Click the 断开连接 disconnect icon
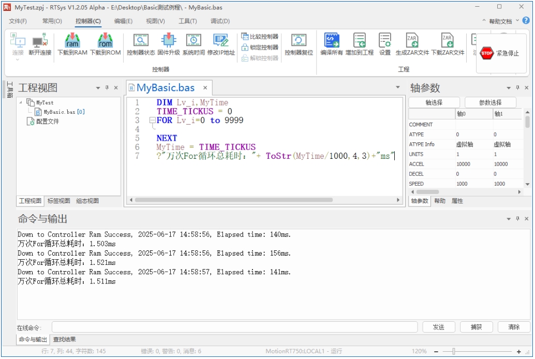The image size is (535, 359). pyautogui.click(x=40, y=40)
